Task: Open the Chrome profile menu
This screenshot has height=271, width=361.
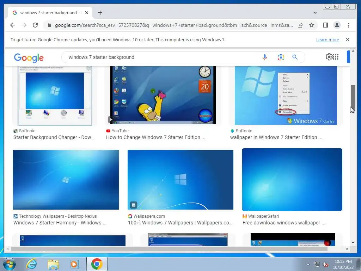Action: [x=337, y=25]
